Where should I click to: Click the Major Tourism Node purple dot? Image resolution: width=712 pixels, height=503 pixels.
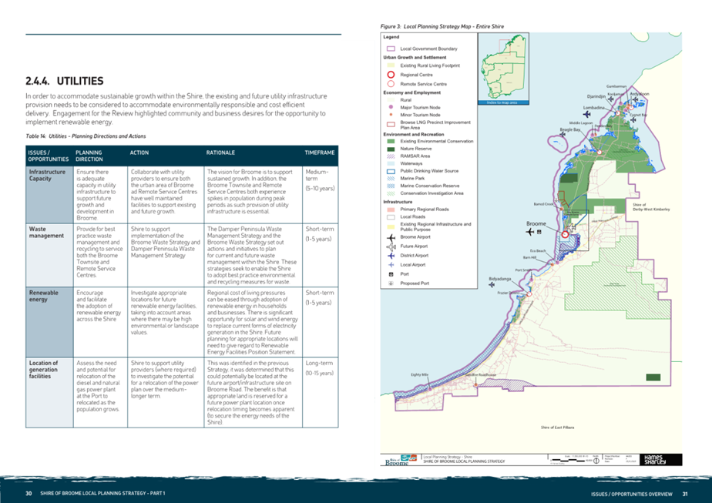[x=391, y=107]
